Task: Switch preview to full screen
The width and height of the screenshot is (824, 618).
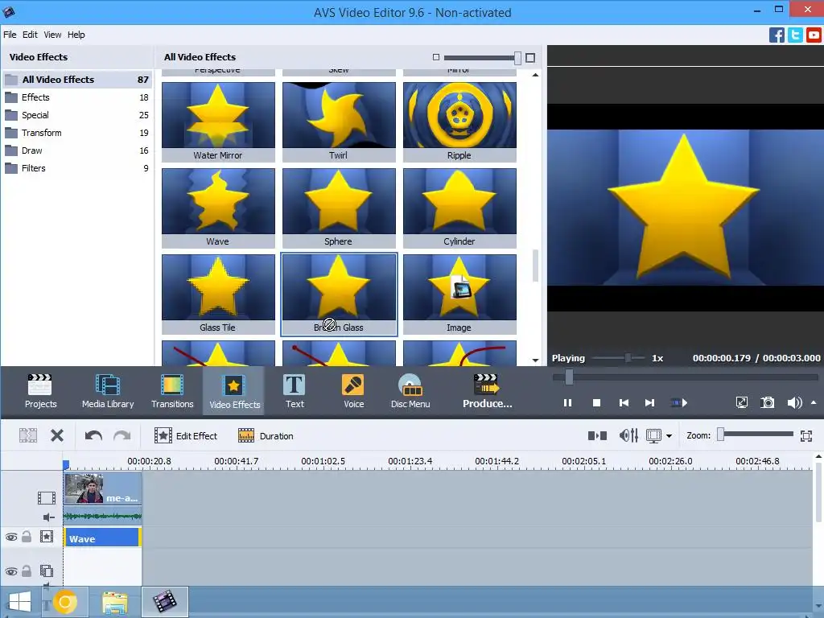Action: (741, 402)
